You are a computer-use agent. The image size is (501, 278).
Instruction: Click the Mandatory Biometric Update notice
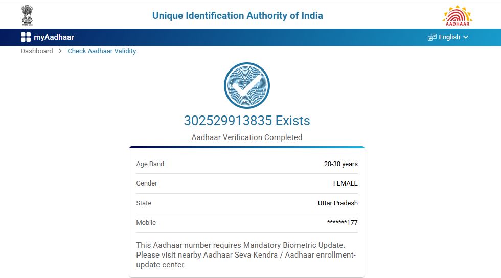(x=246, y=255)
